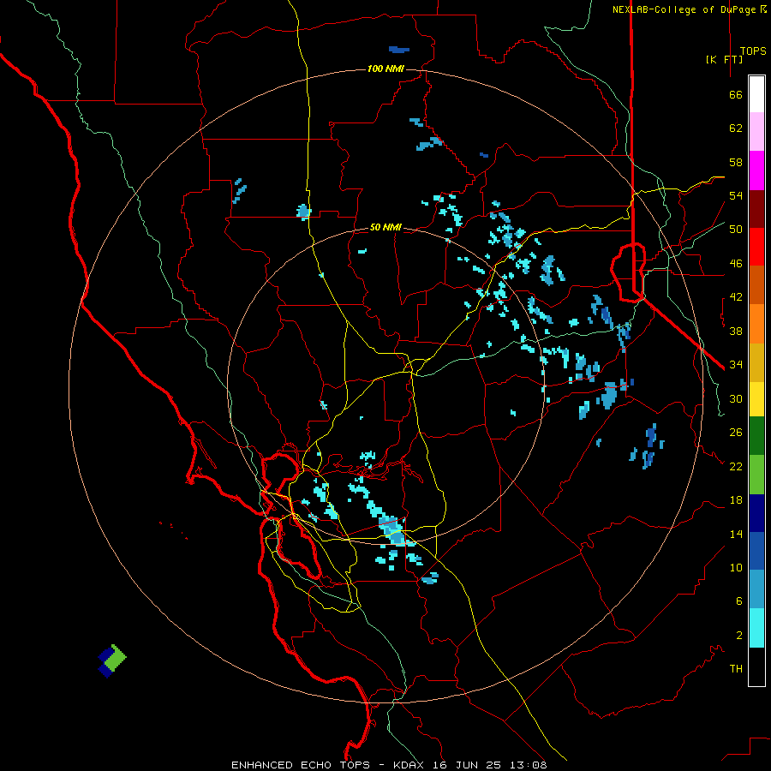Select the dark green legend swatch

tap(756, 436)
